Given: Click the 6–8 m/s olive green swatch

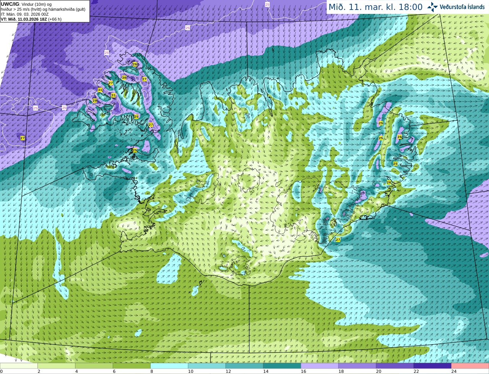Looking at the screenshot, I should (x=131, y=366).
